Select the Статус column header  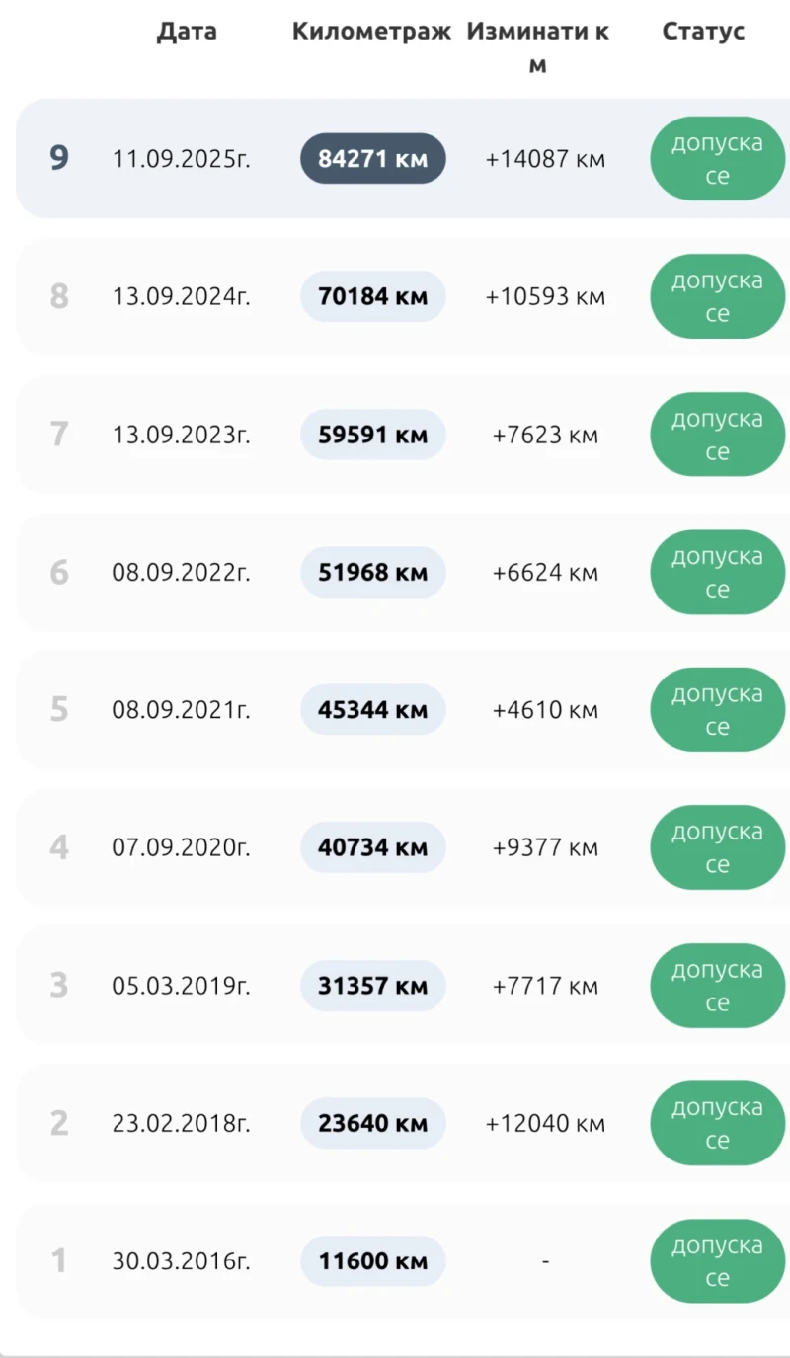coord(703,32)
